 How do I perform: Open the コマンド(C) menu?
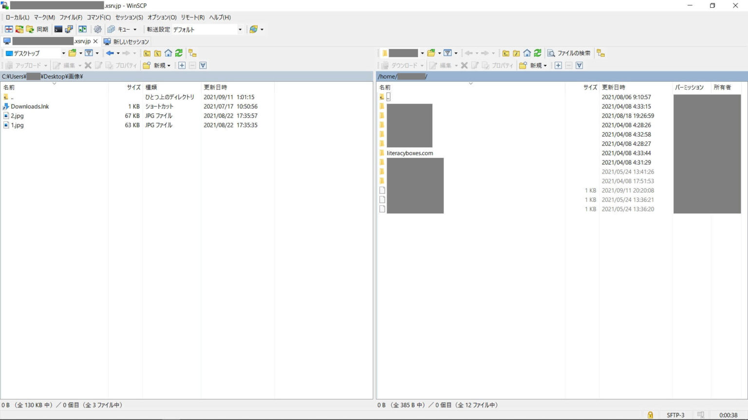98,17
